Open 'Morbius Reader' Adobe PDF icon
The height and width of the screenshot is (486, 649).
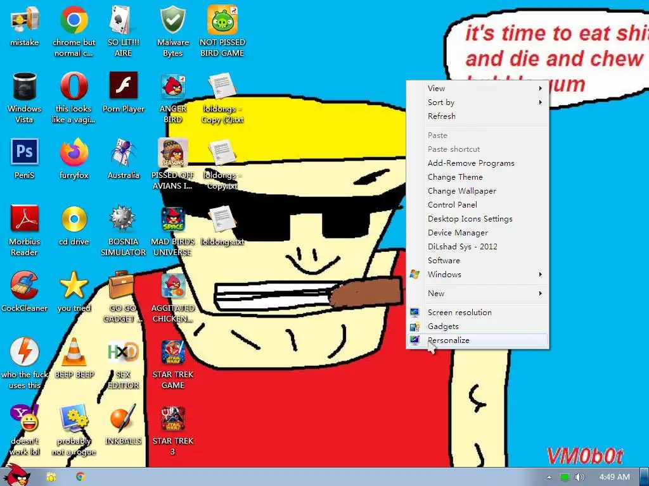(x=25, y=218)
